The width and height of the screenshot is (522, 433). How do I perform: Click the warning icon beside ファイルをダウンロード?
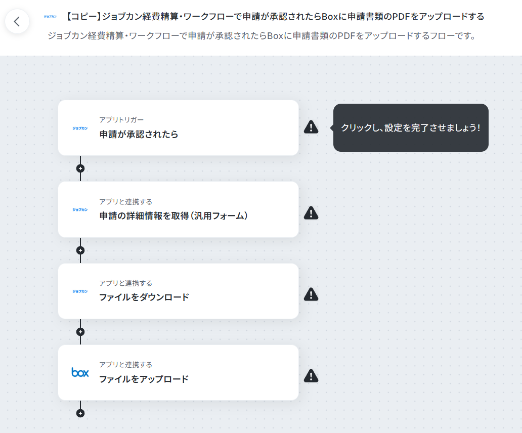tap(311, 294)
